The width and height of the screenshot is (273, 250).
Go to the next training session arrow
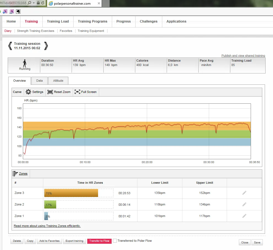[46, 46]
